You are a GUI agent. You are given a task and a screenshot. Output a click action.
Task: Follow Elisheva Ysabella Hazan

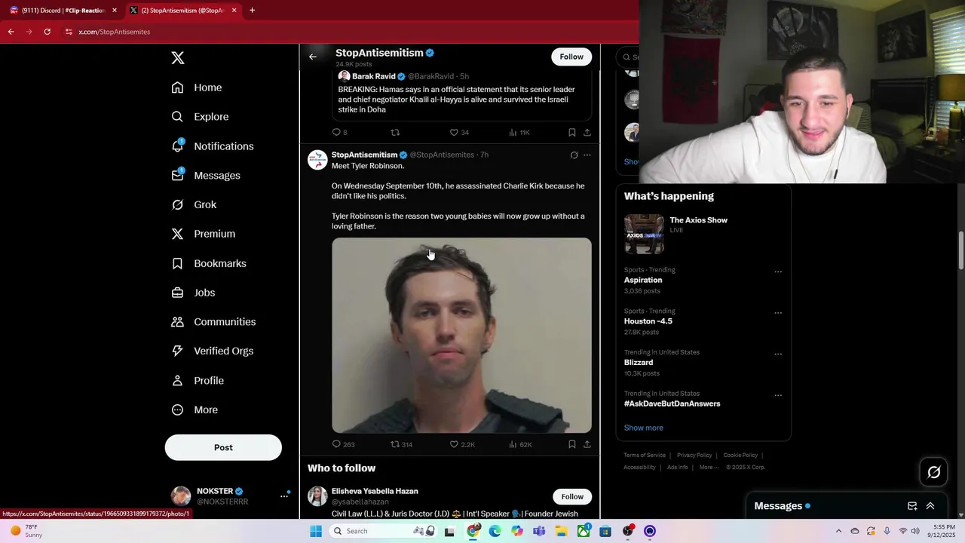(572, 496)
